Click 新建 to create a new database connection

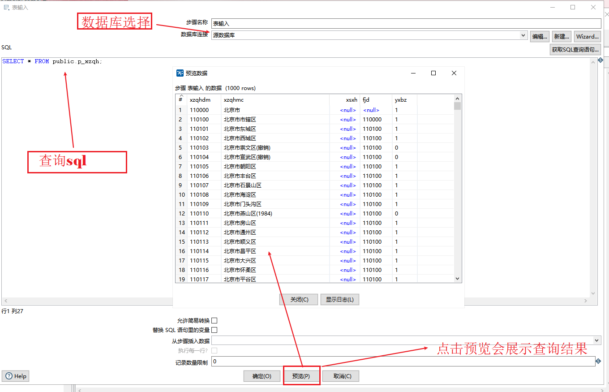[561, 36]
